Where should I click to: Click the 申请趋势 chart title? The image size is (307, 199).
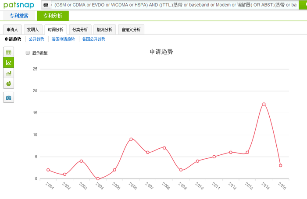coord(161,52)
